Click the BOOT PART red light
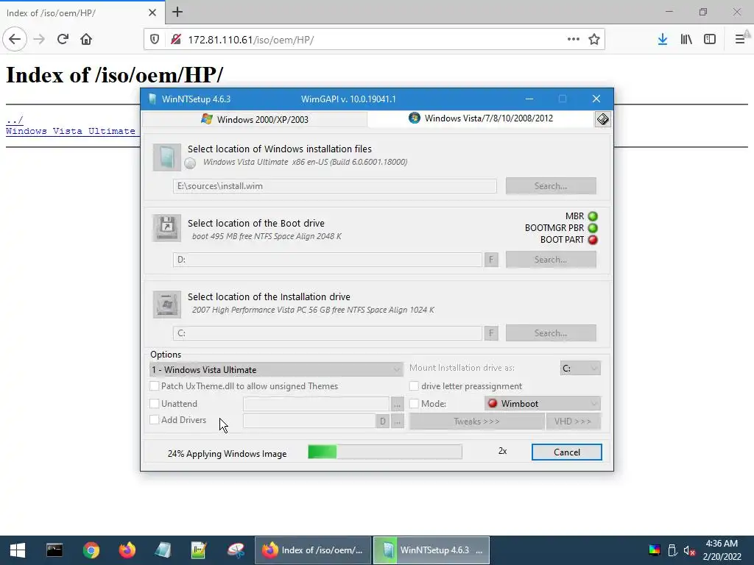The height and width of the screenshot is (565, 754). point(593,240)
